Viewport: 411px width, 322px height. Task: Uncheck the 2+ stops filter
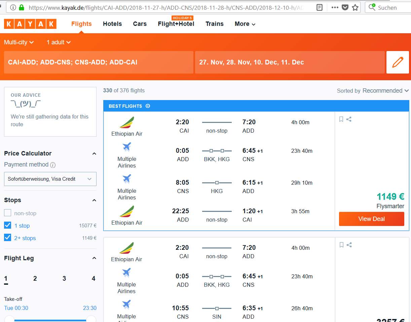[x=8, y=238]
